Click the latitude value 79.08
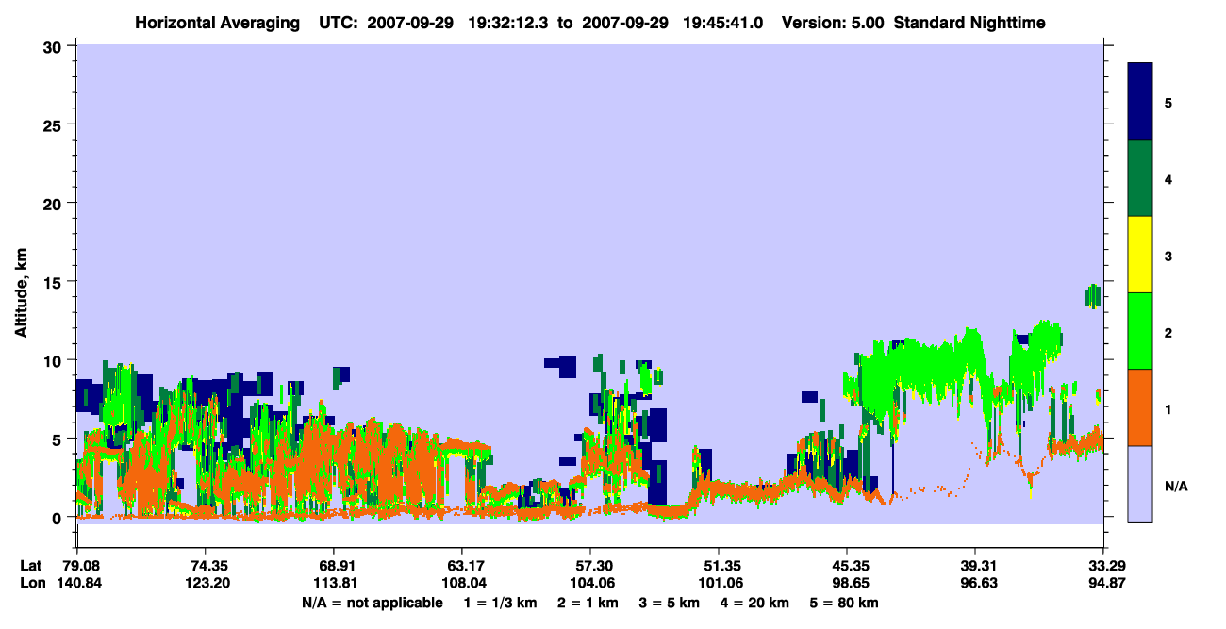This screenshot has width=1226, height=629. point(79,566)
